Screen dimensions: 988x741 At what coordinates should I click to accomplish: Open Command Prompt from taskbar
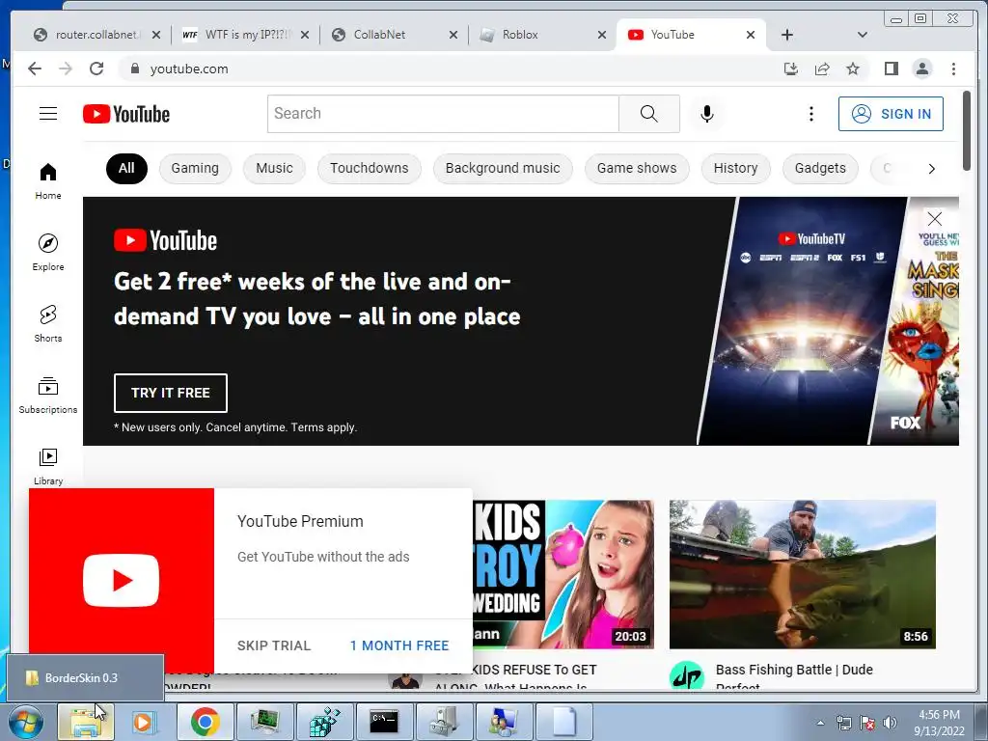pos(384,722)
